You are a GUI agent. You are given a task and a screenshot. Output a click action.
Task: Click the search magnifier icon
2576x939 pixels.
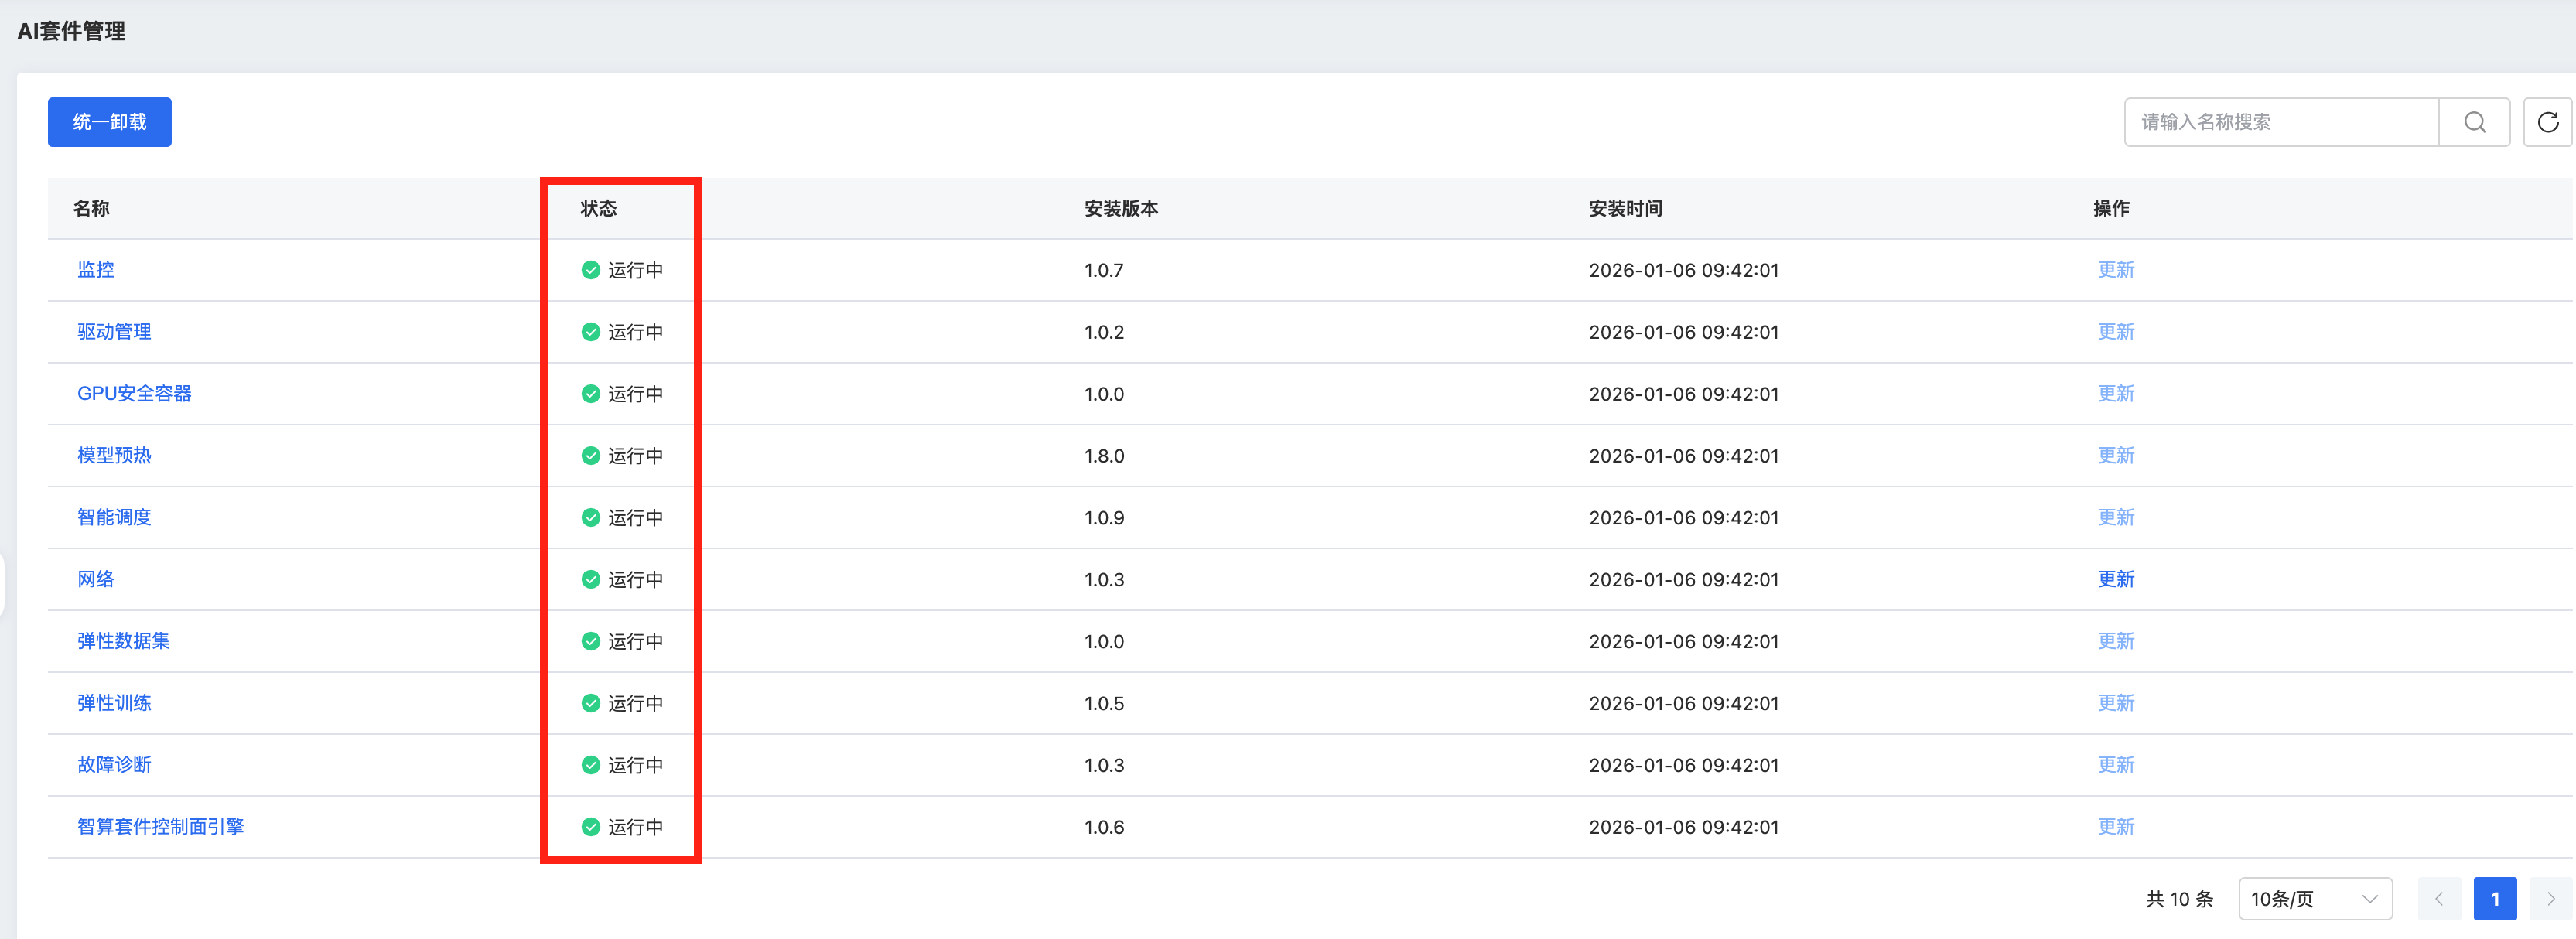2474,122
